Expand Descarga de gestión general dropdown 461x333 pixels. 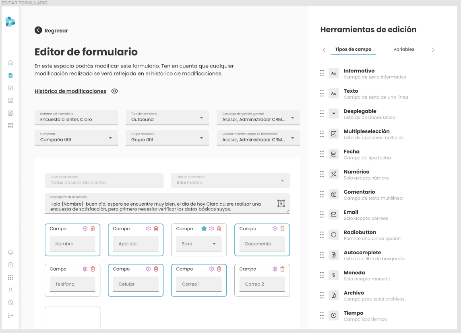pos(293,118)
